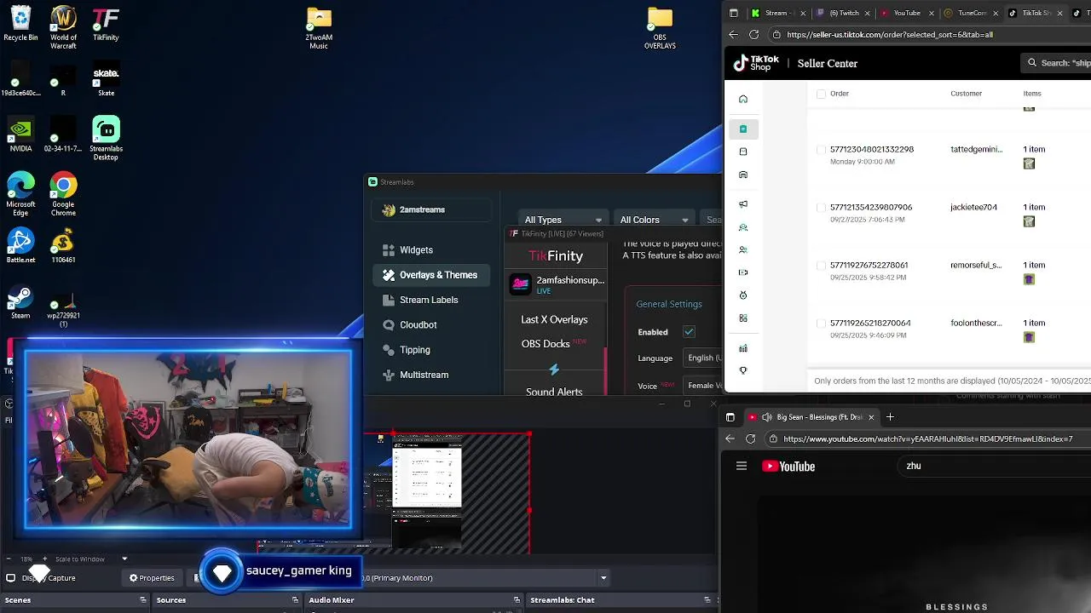
Task: Open a new tab in the YouTube browser window
Action: [x=890, y=417]
